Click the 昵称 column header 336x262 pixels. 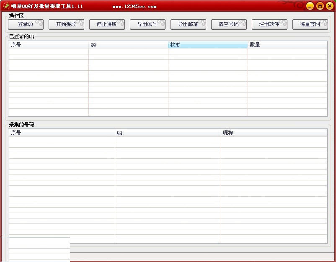click(274, 133)
